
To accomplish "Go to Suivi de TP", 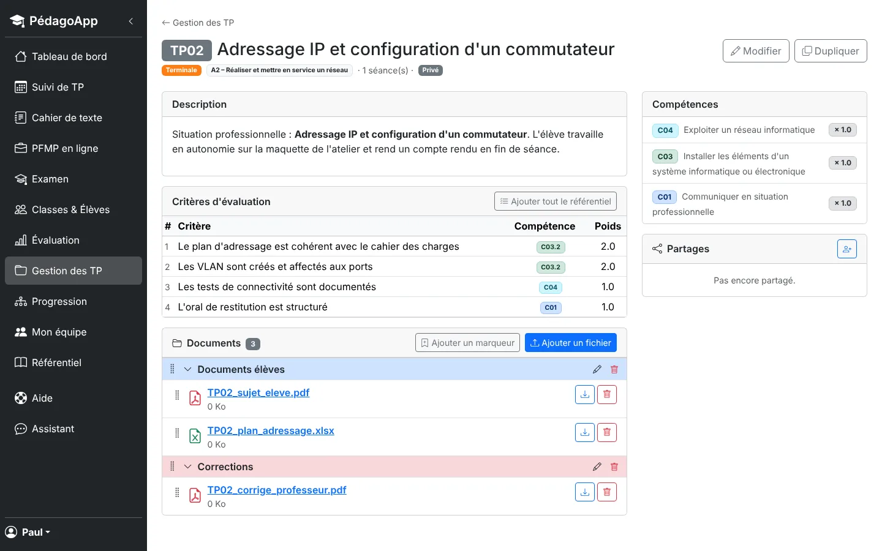I will pos(73,87).
